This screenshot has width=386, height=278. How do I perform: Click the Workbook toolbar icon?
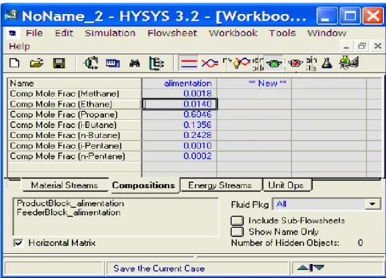point(113,64)
